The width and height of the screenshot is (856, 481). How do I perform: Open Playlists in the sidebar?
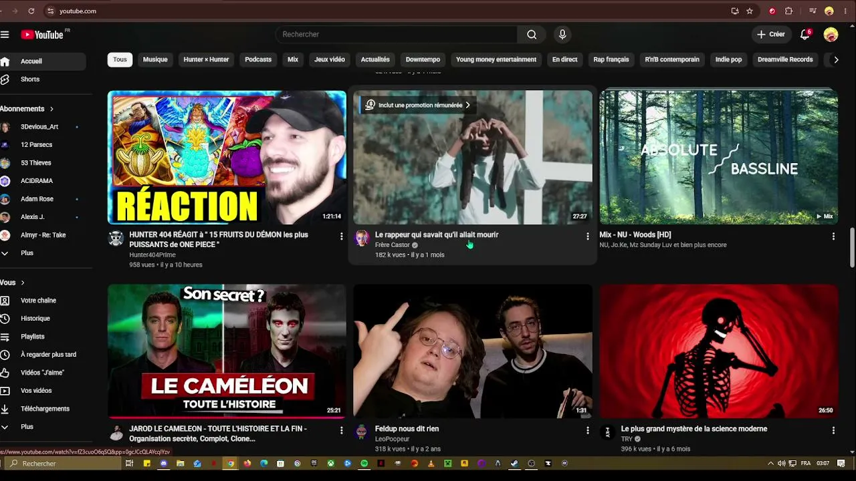point(43,337)
